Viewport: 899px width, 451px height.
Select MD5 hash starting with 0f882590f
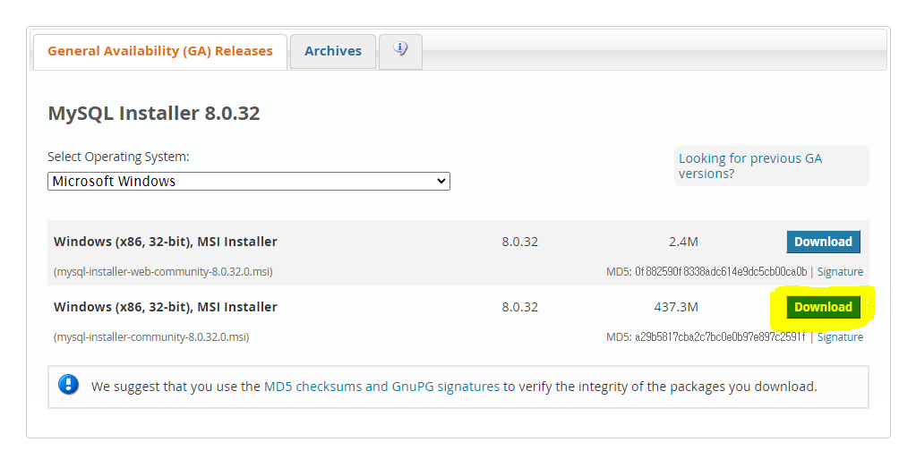tap(721, 272)
